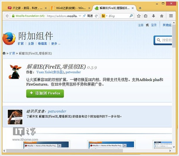Click the address bar URL field
The width and height of the screenshot is (179, 156).
point(62,16)
